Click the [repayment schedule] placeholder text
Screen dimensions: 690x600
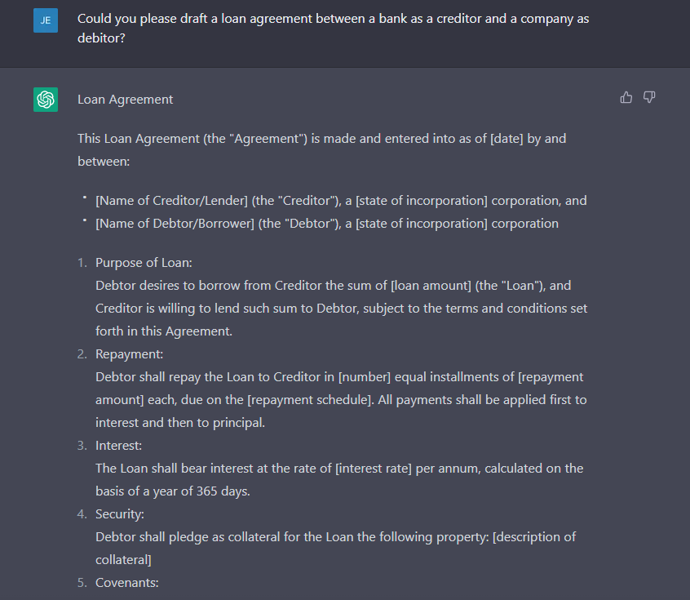click(310, 400)
